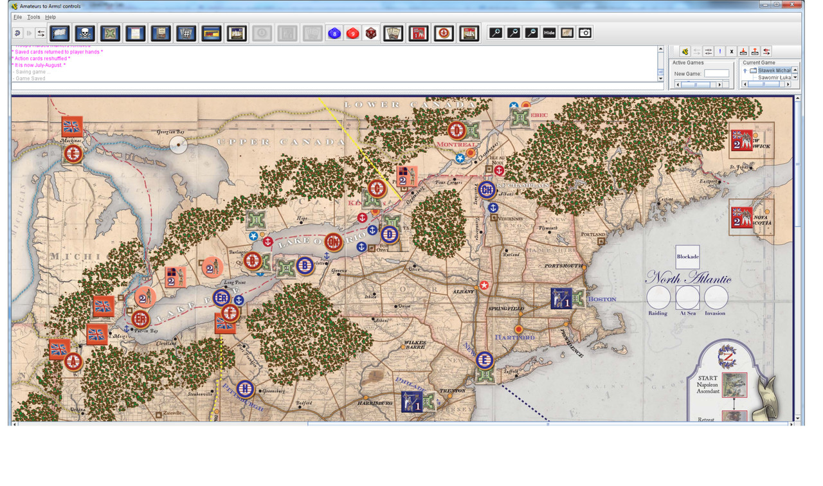
Task: Click the middle magnifier zoom-select button
Action: click(513, 33)
